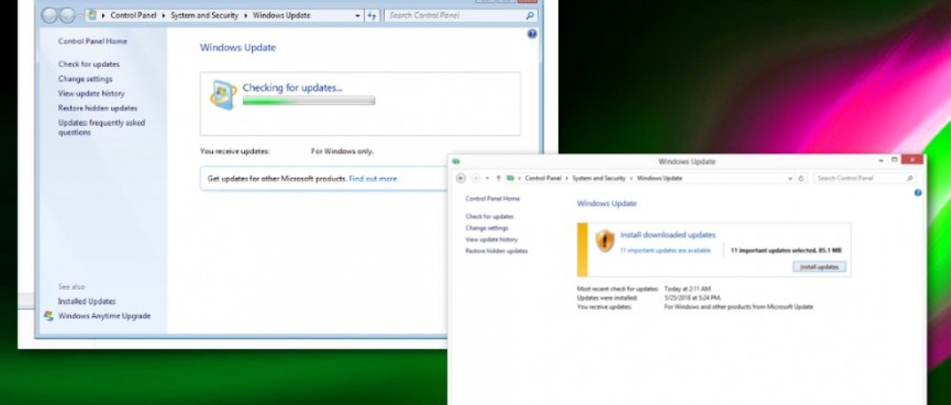
Task: Click the search magnifier in the back window
Action: pyautogui.click(x=530, y=16)
